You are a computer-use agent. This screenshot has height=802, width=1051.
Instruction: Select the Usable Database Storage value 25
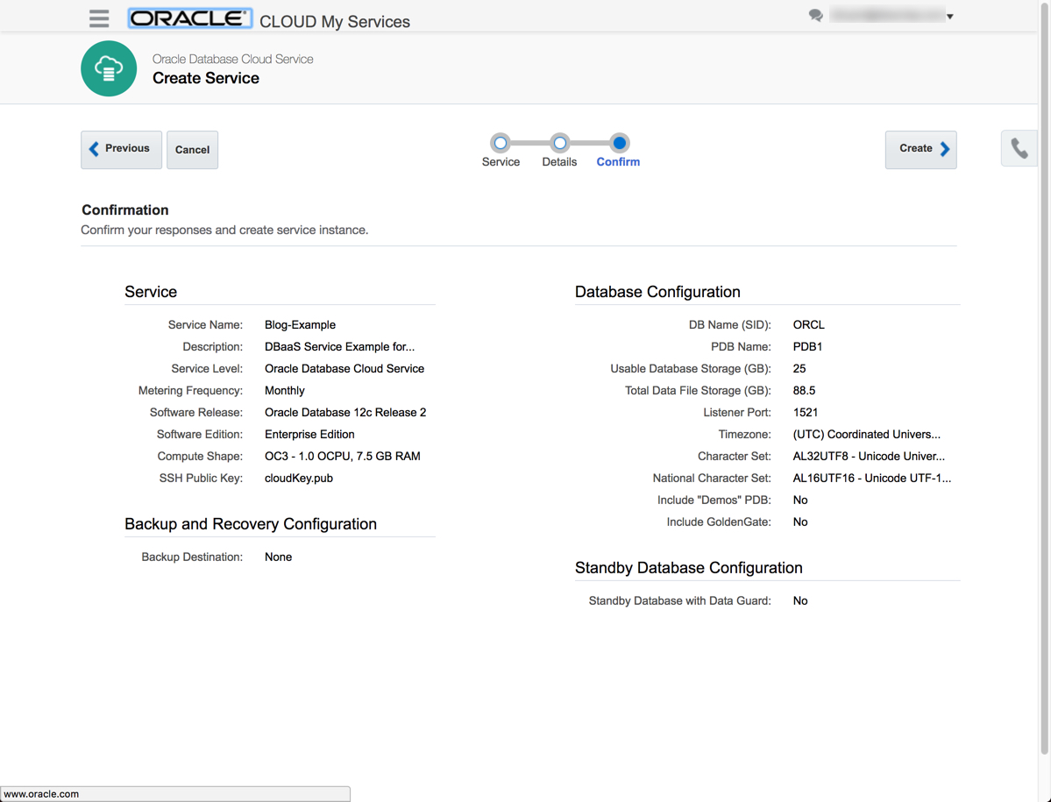point(799,369)
